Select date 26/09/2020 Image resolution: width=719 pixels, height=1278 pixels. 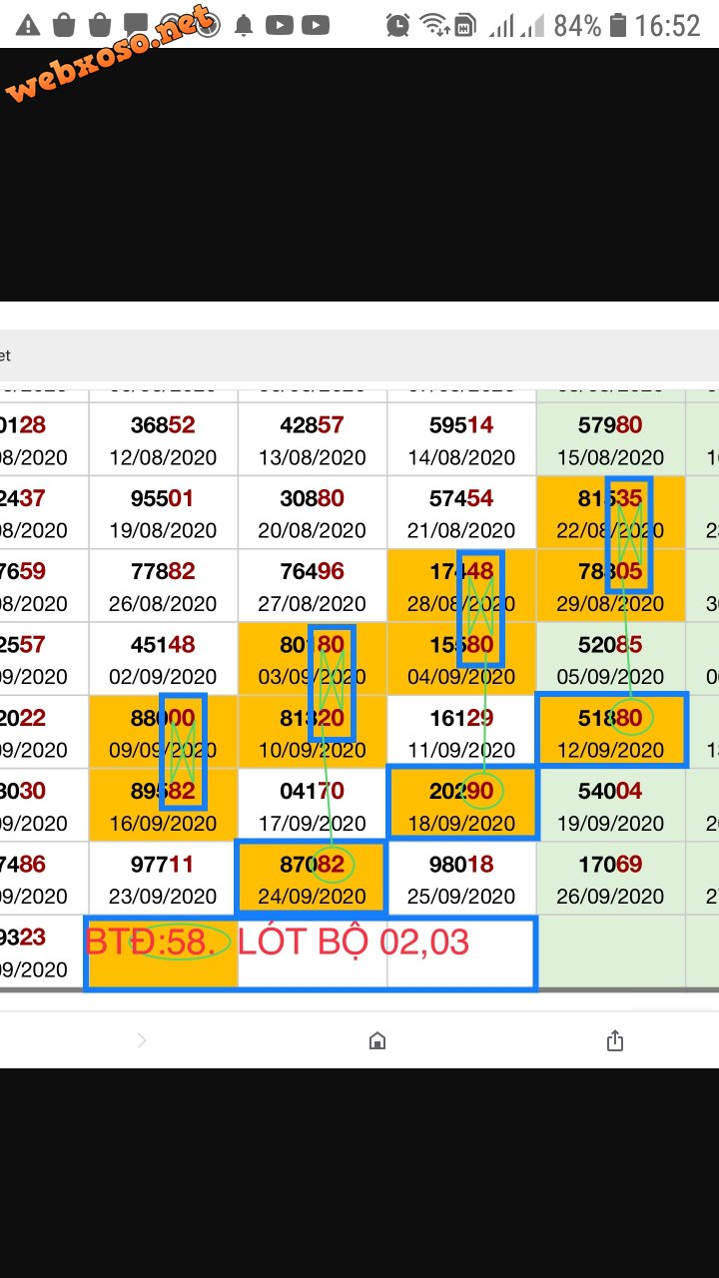pyautogui.click(x=610, y=897)
